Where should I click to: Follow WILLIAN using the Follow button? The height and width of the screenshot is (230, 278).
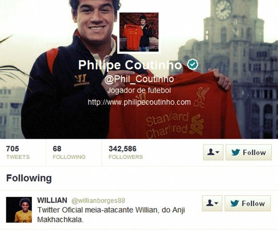(247, 203)
